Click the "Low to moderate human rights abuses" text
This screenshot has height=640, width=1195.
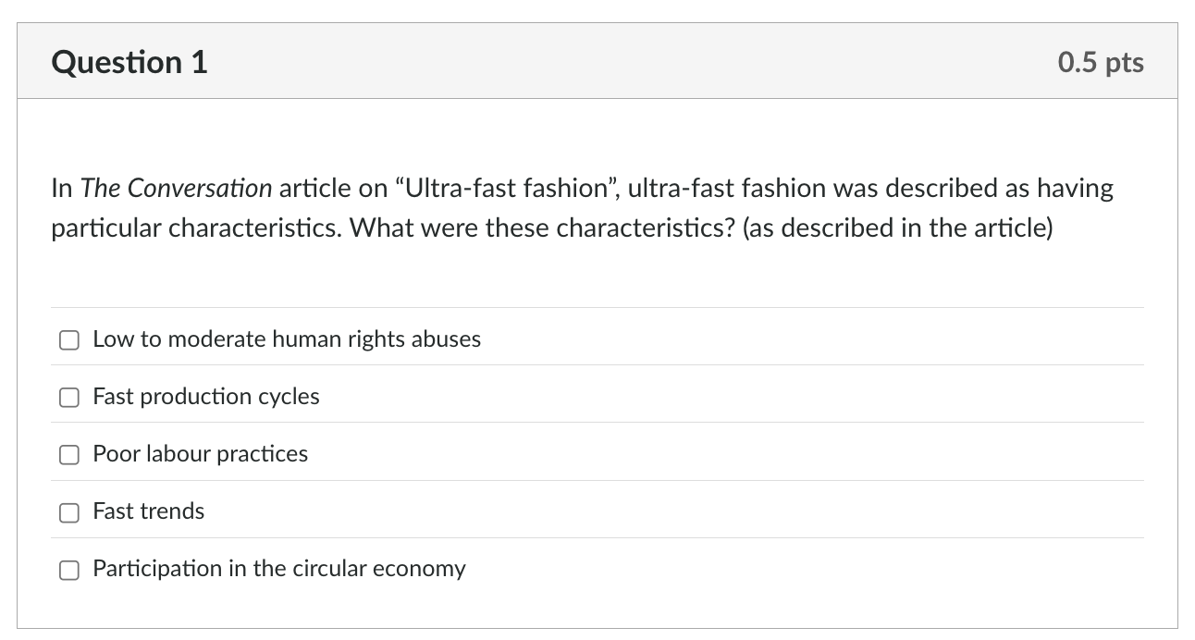[x=287, y=339]
